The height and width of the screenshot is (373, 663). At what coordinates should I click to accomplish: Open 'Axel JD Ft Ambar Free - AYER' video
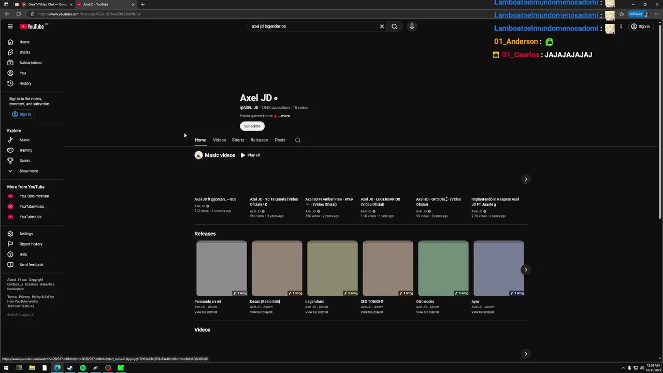point(329,202)
